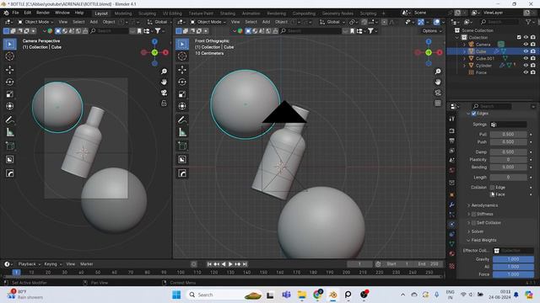540x303 pixels.
Task: Expand Cube.001 in outliner
Action: click(x=464, y=58)
